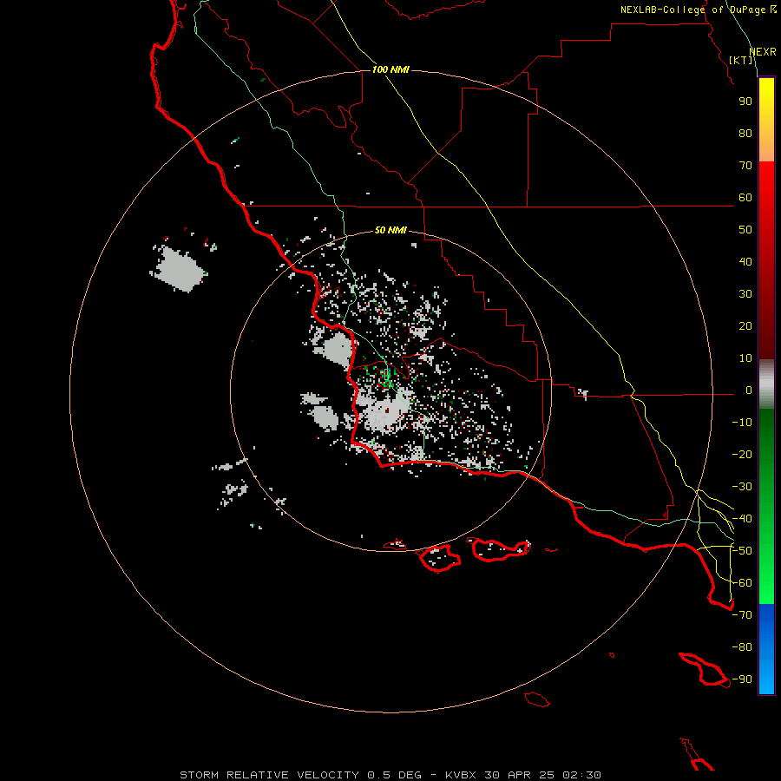
Task: Click the Storm Relative Velocity caption at bottom
Action: click(x=390, y=775)
